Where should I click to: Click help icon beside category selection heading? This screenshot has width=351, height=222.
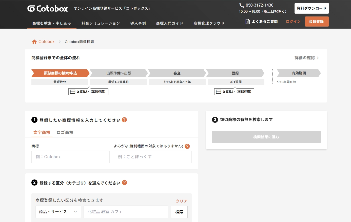click(125, 183)
